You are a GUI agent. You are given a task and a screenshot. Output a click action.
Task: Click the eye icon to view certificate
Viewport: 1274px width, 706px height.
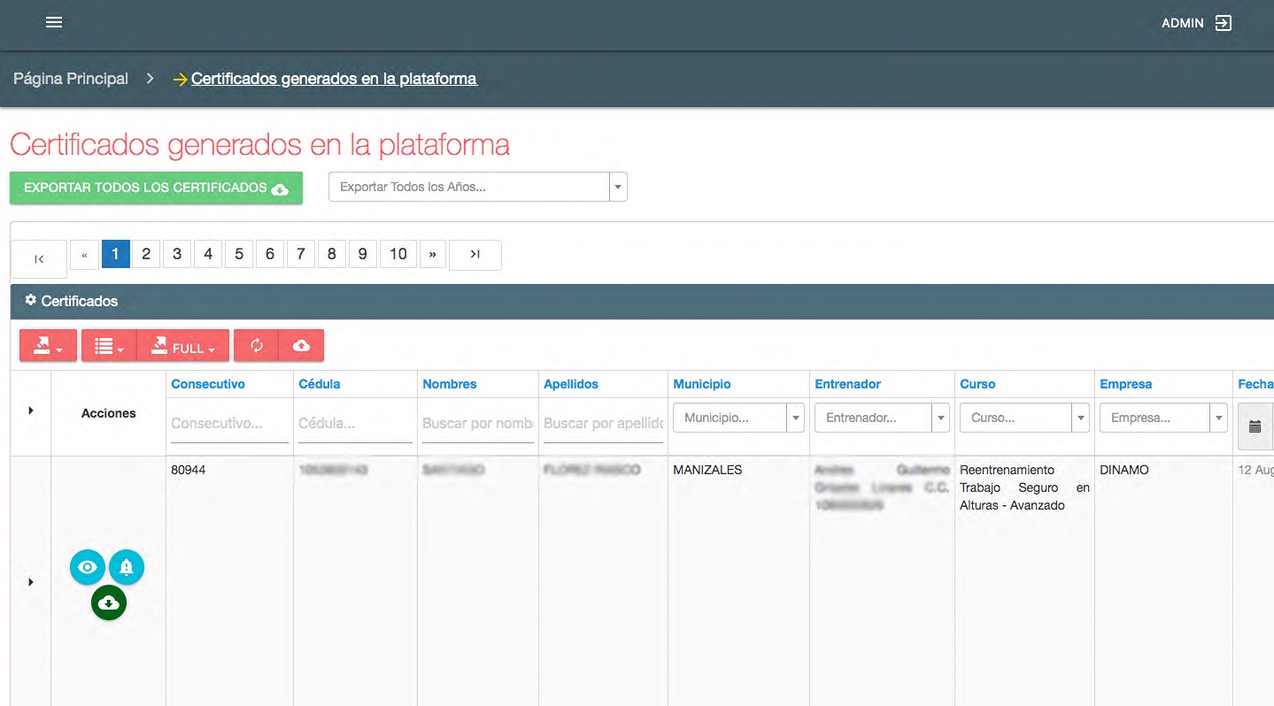point(87,567)
